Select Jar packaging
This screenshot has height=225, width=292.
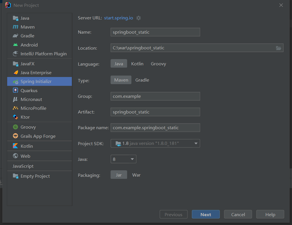point(119,175)
